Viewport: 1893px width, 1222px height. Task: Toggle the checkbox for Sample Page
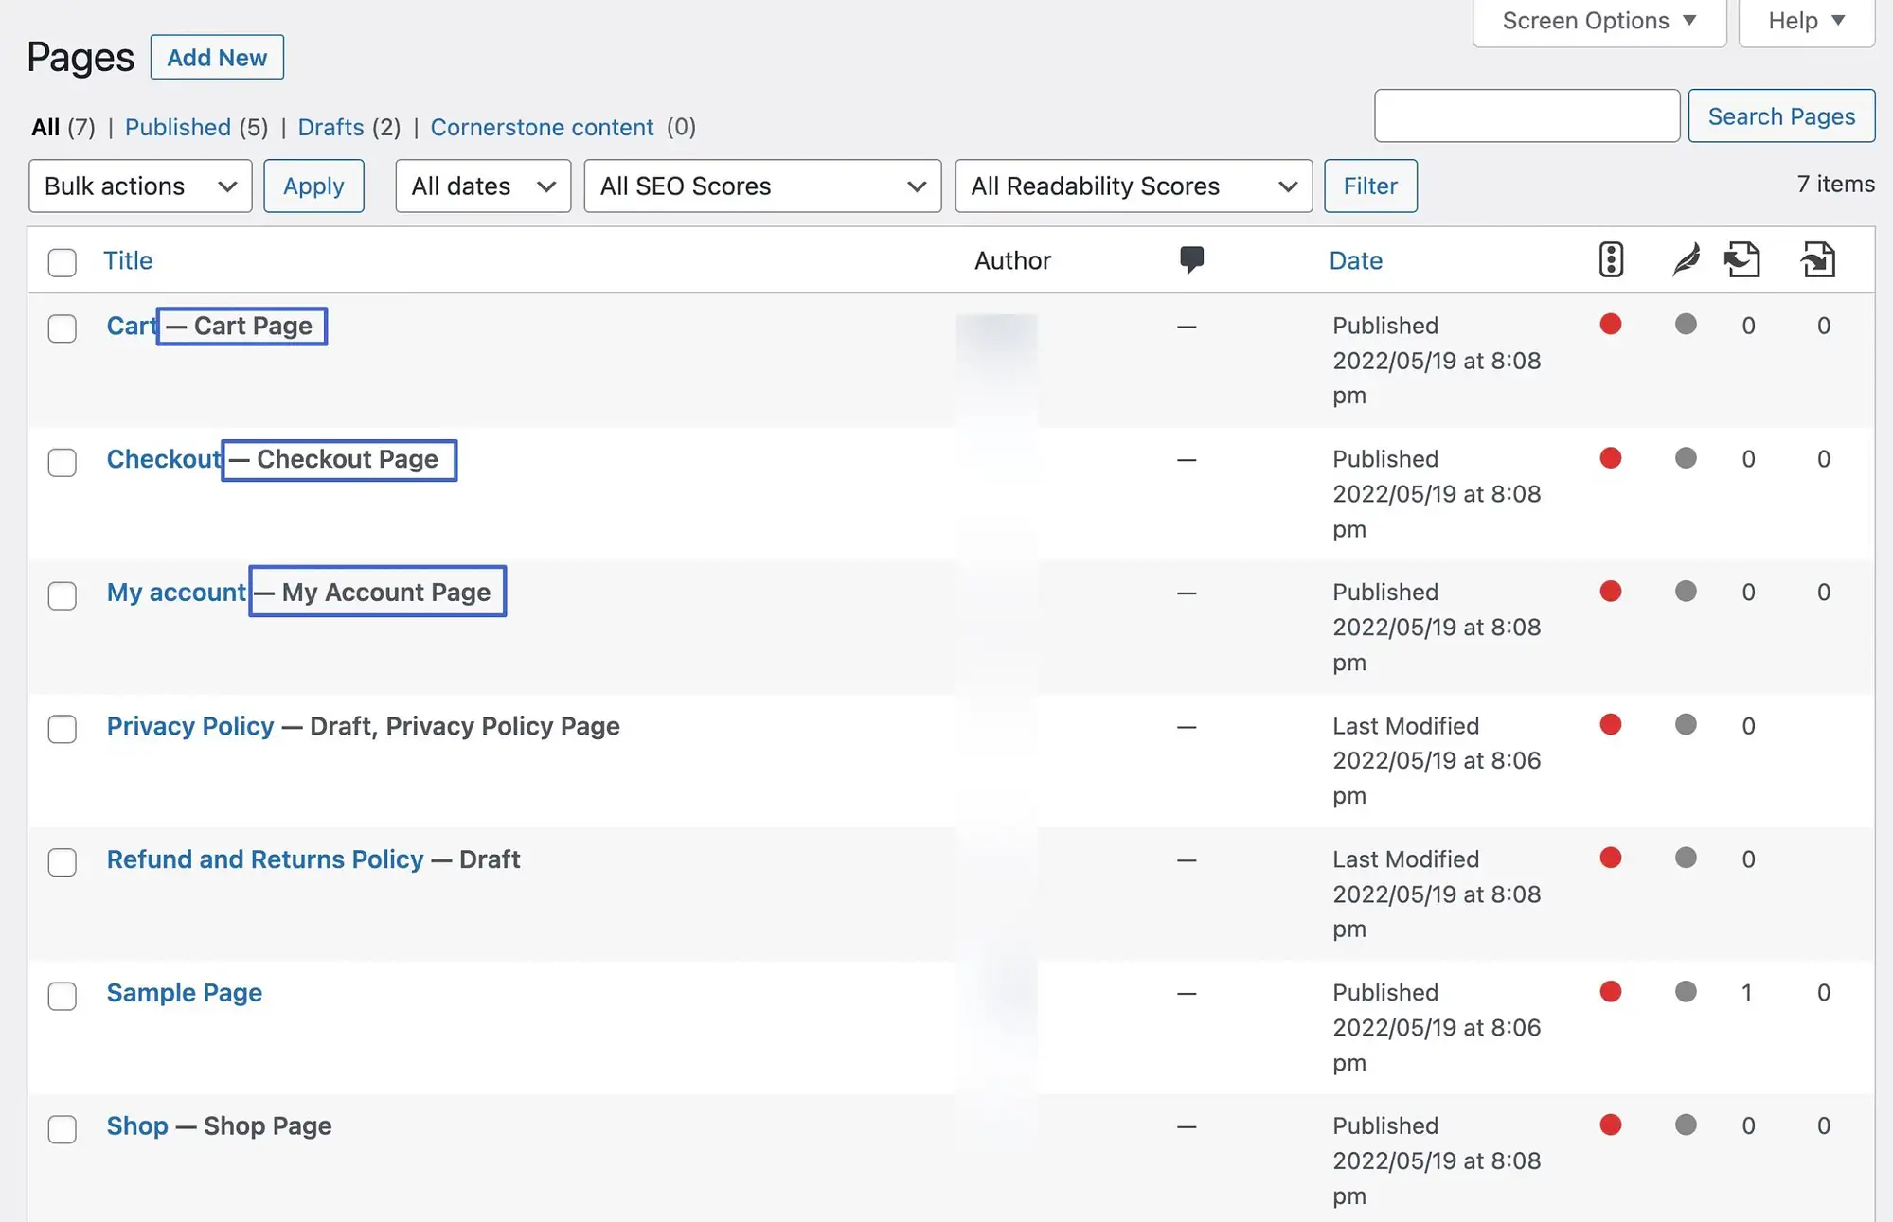[61, 993]
